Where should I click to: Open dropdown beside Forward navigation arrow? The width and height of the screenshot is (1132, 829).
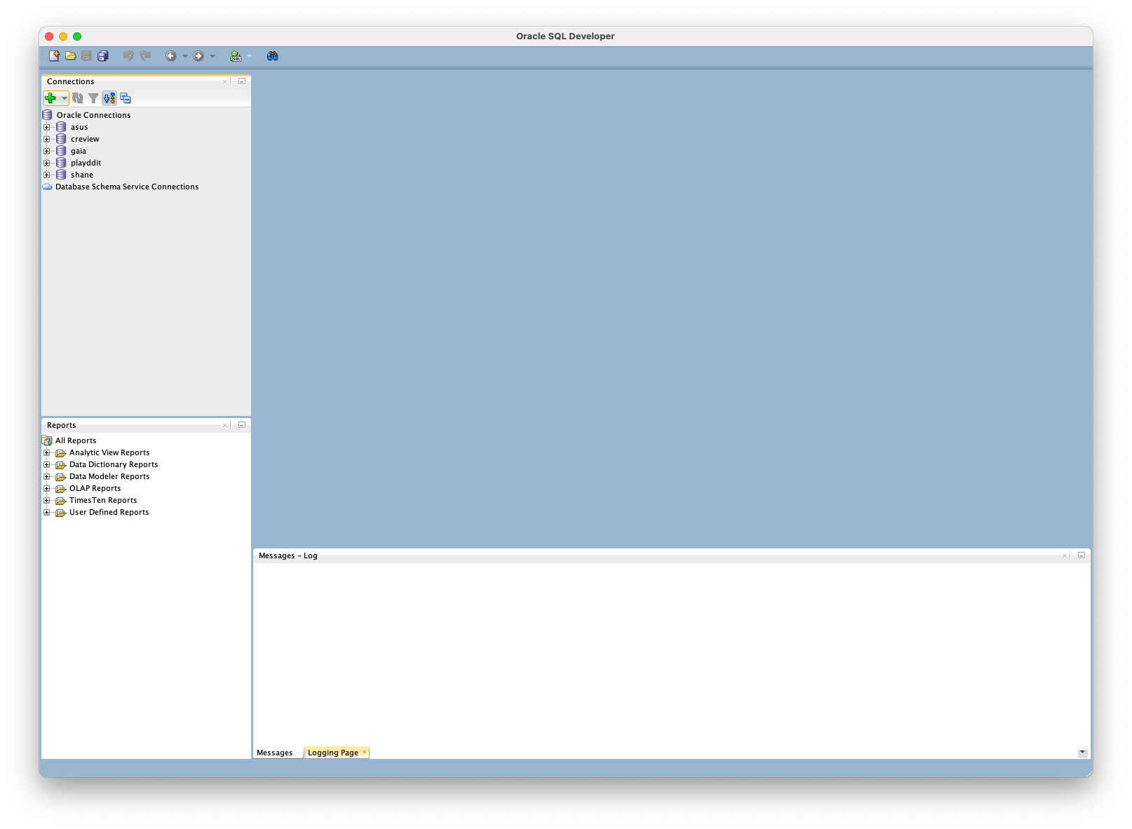(213, 56)
